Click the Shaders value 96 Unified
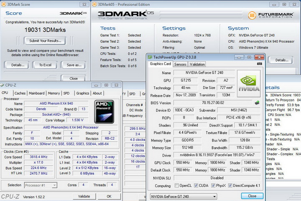This screenshot has width=301, height=201. 190,125
